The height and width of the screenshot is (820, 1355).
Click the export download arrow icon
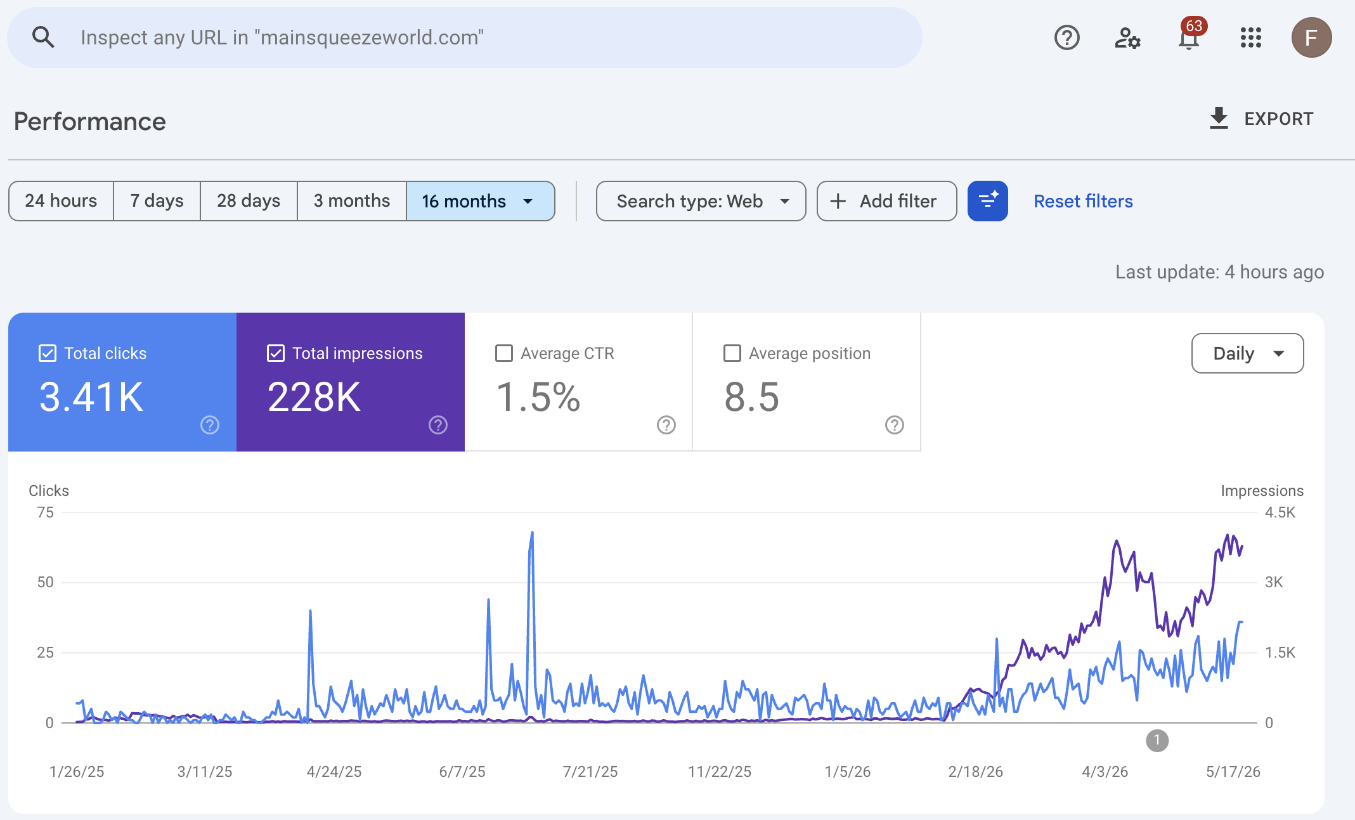click(1218, 119)
